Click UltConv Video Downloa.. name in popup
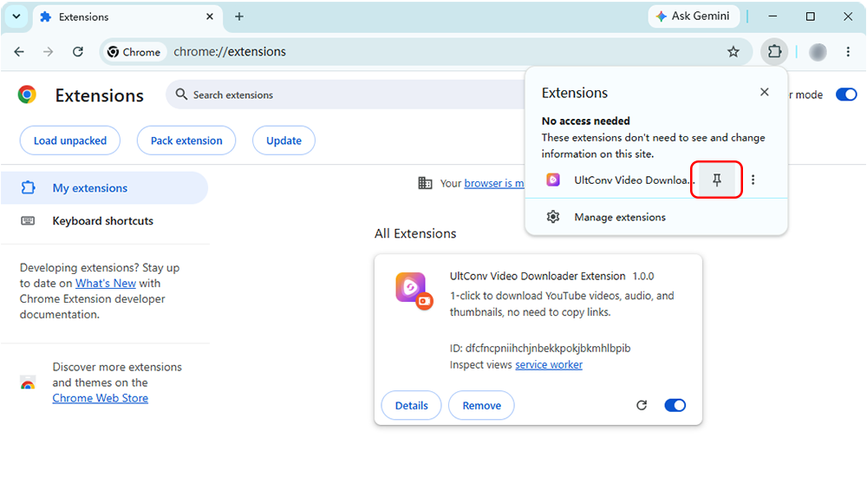Viewport: 867px width, 484px height. point(635,180)
